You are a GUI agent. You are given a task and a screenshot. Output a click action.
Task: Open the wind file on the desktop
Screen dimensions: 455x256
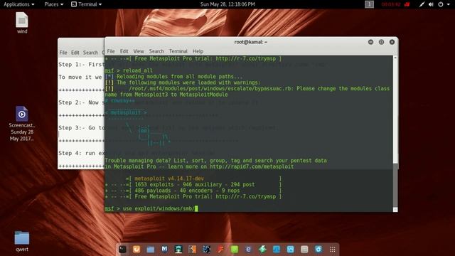[x=22, y=23]
